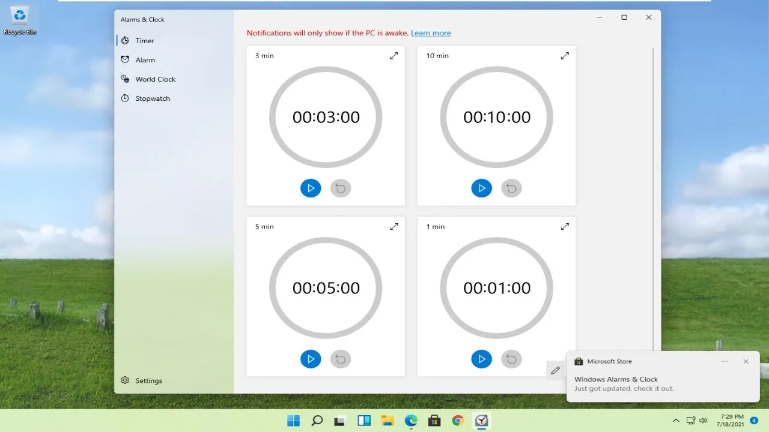The image size is (769, 432).
Task: Reset the 3 min timer
Action: 341,188
